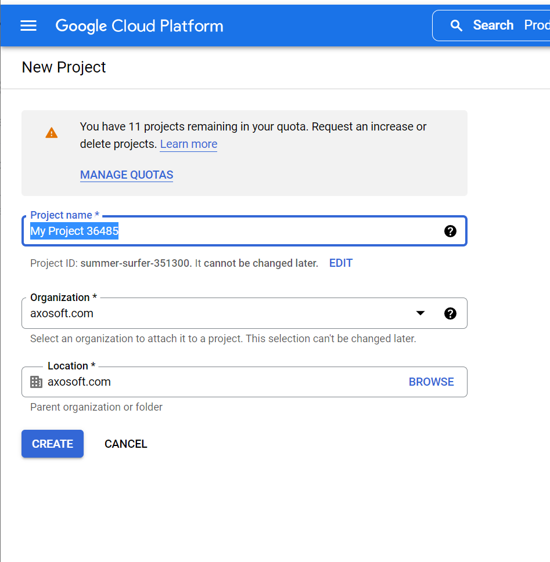Click the Project ID summer-surfer-351300 text
This screenshot has height=562, width=550.
pyautogui.click(x=135, y=263)
